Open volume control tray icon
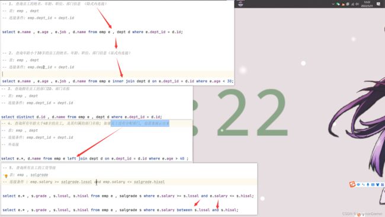The image size is (385, 217). click(357, 4)
